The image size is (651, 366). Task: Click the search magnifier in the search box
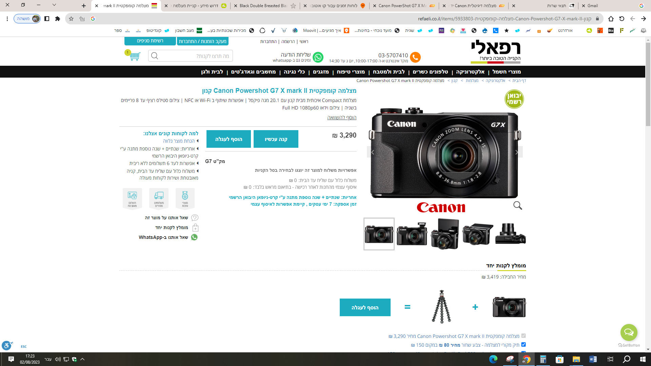tap(155, 56)
